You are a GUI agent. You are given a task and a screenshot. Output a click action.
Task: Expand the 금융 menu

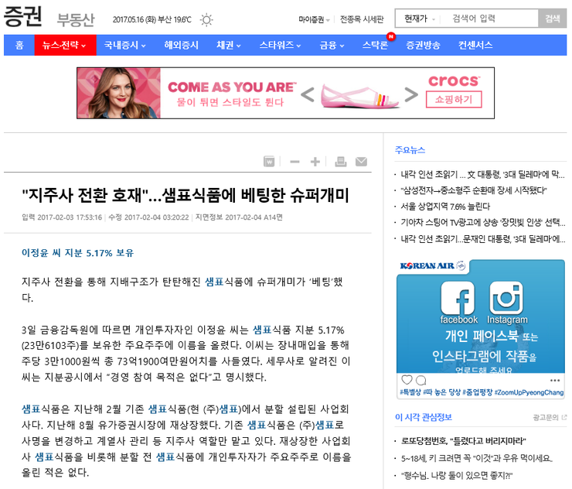pos(332,46)
